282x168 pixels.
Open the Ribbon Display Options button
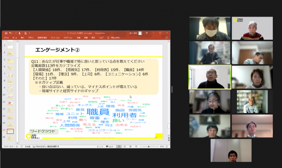[x=147, y=33]
